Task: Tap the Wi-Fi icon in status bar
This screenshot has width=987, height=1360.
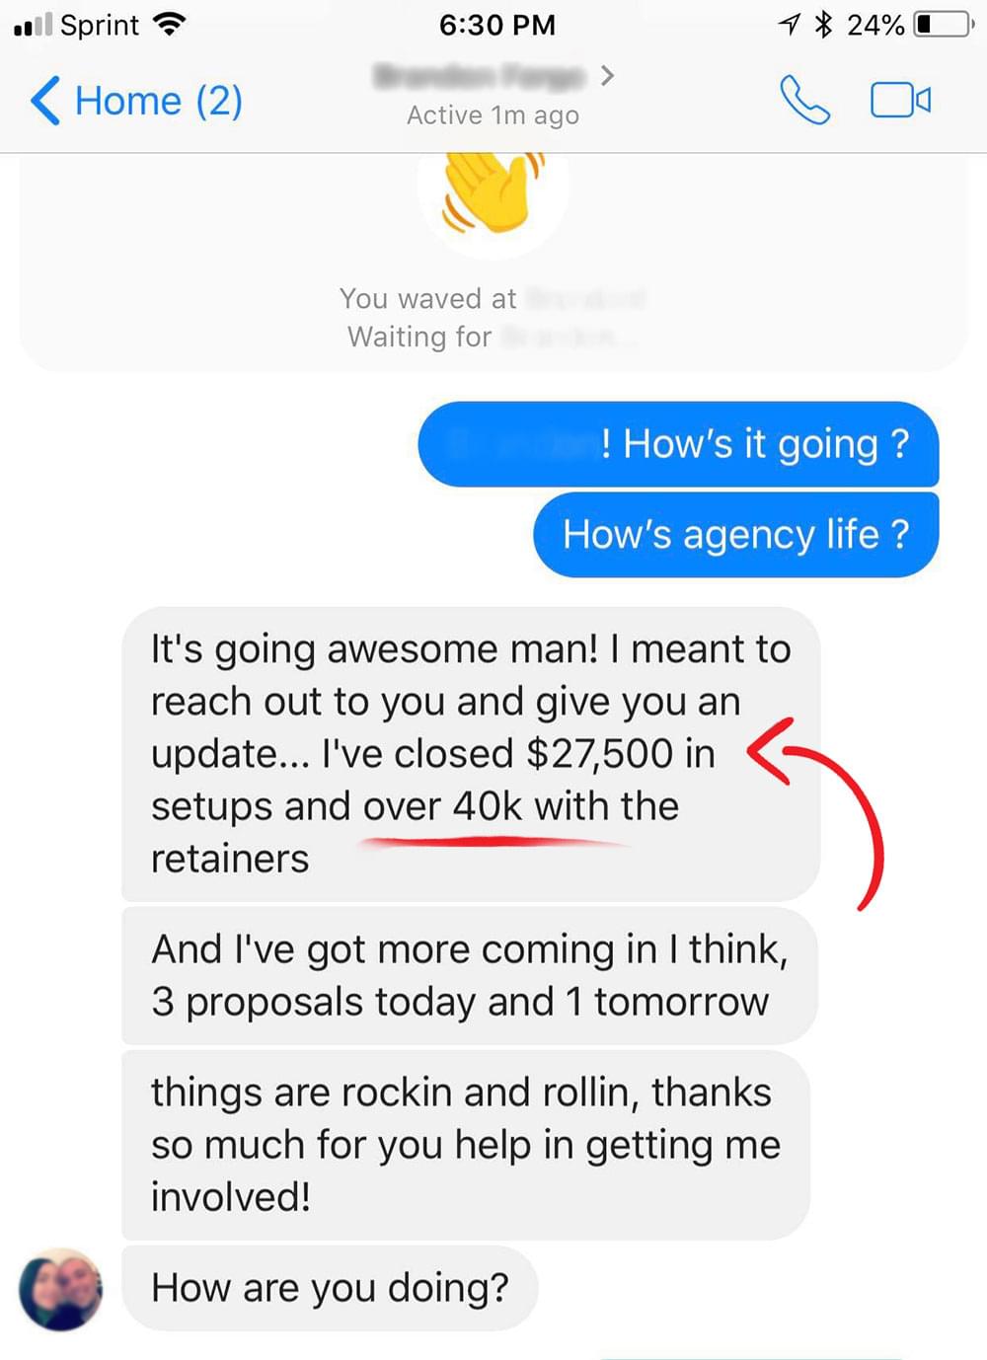Action: (171, 24)
